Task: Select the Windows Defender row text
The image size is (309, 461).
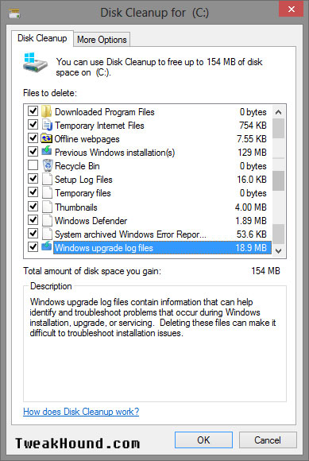Action: point(91,221)
